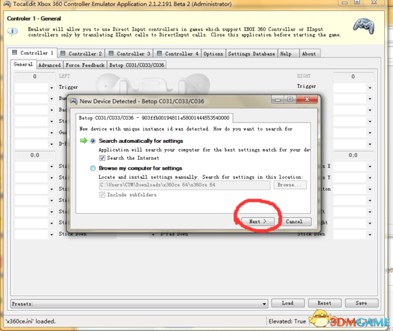Click the Cancel button in dialog

point(294,221)
